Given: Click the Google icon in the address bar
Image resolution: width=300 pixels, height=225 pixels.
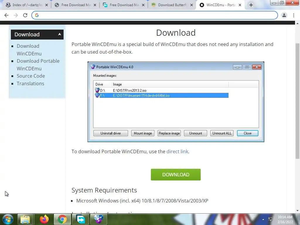Looking at the screenshot, I should pyautogui.click(x=37, y=15).
